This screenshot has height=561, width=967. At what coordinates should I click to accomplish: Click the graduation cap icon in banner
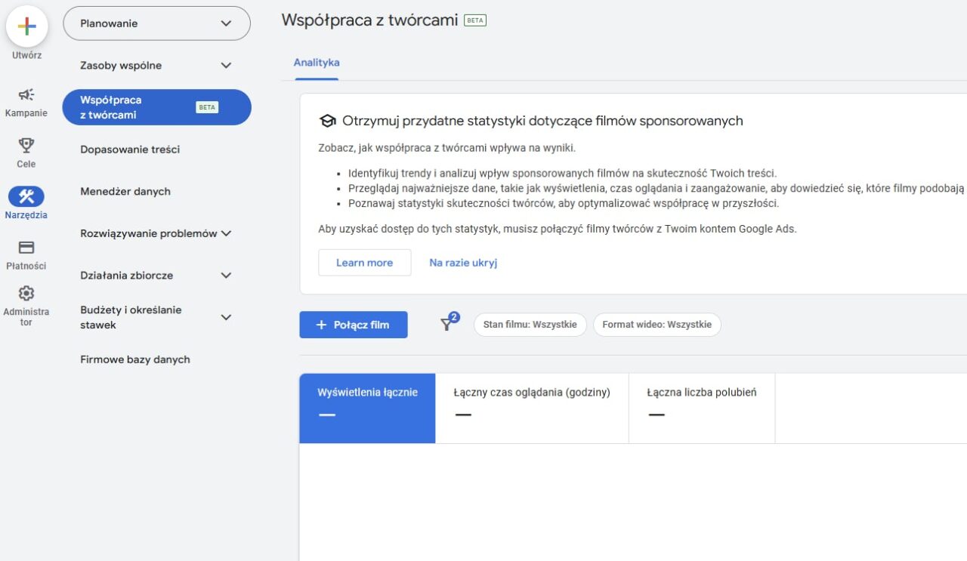[x=327, y=121]
